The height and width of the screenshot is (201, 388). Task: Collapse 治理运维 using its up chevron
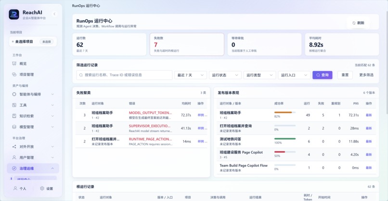coord(52,168)
